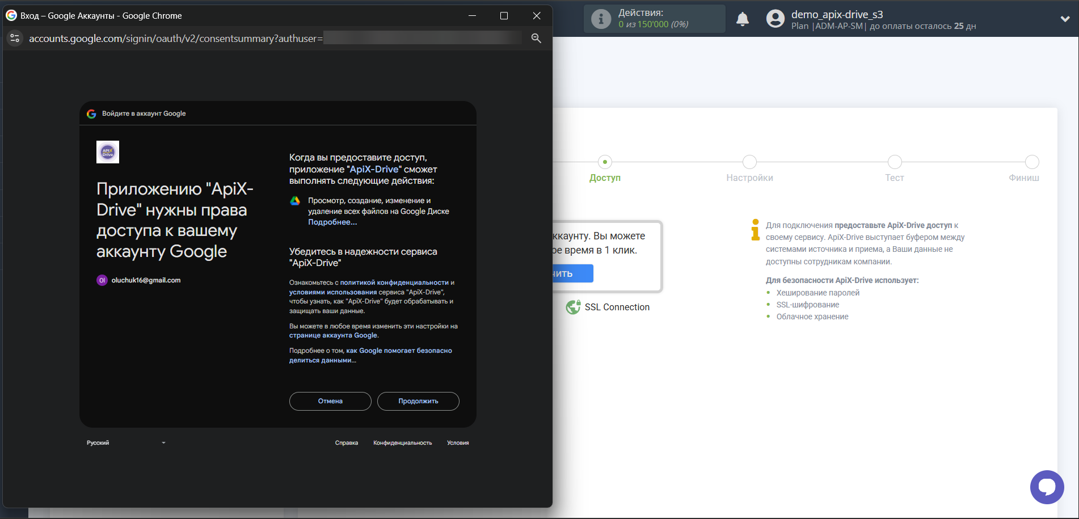Select the Настройки step

tap(749, 162)
